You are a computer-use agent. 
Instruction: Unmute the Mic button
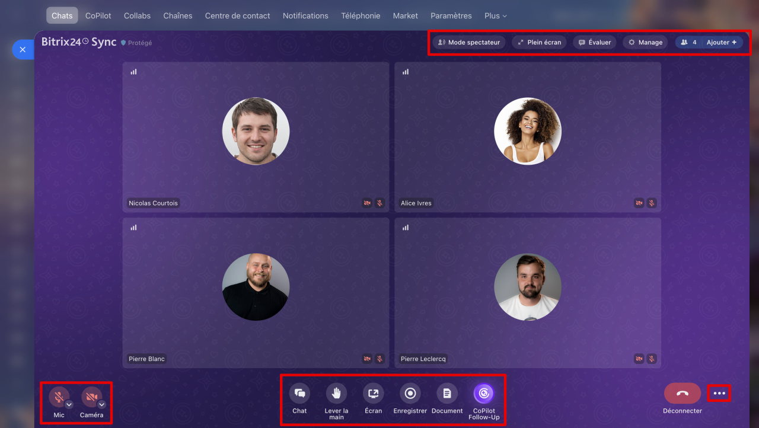[x=59, y=397]
